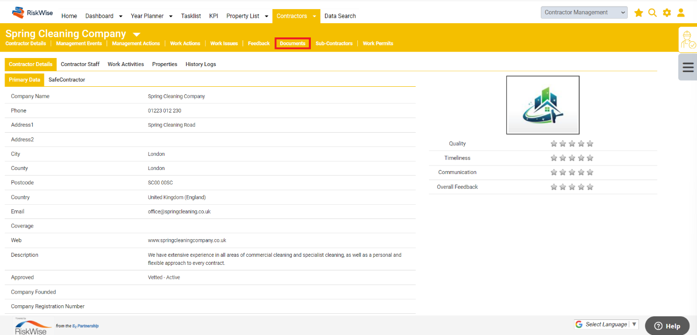
Task: Open Work Actions in yellow bar
Action: click(185, 43)
